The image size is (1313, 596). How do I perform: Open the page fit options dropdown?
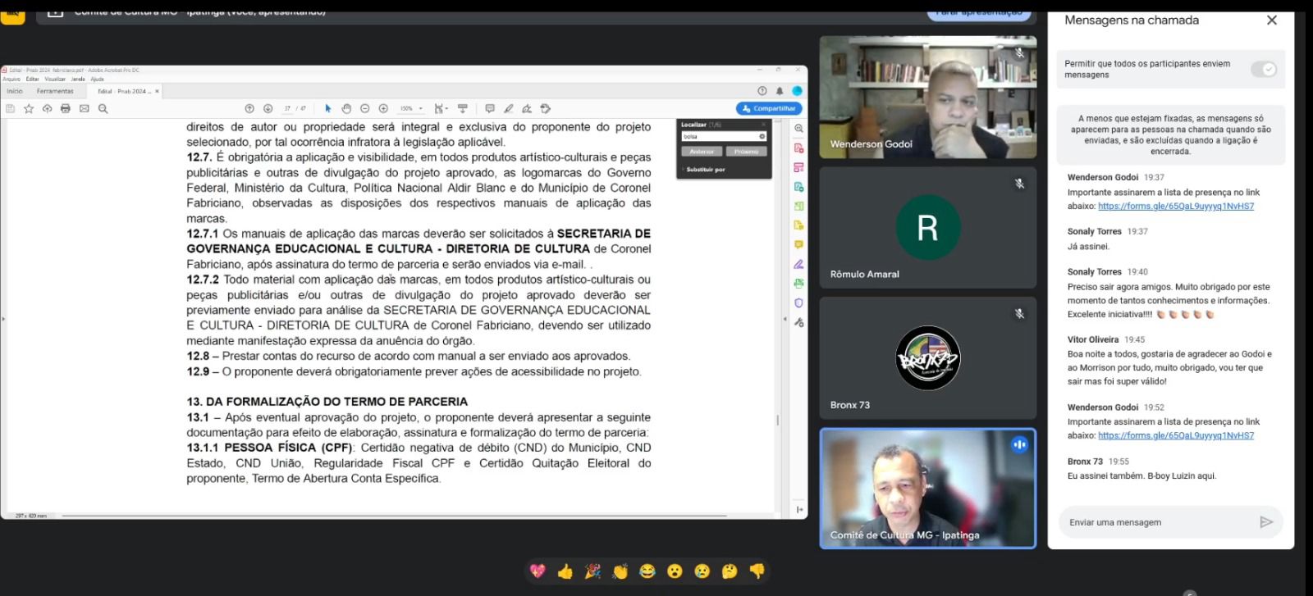[441, 108]
